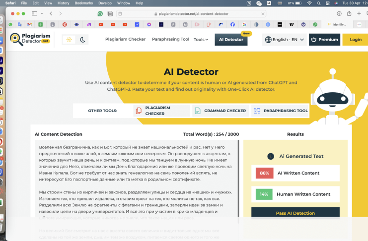Click the Premium button
368x241 pixels.
[x=324, y=40]
